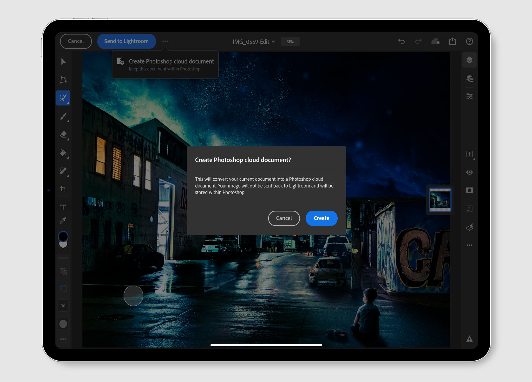Open the share/export icon
The width and height of the screenshot is (532, 382).
click(453, 41)
